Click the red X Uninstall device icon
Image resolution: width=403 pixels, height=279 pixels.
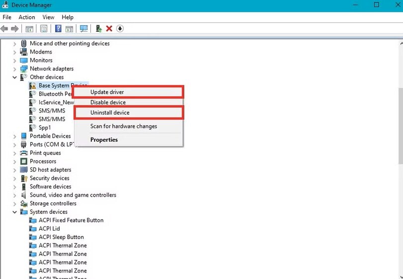(x=109, y=28)
